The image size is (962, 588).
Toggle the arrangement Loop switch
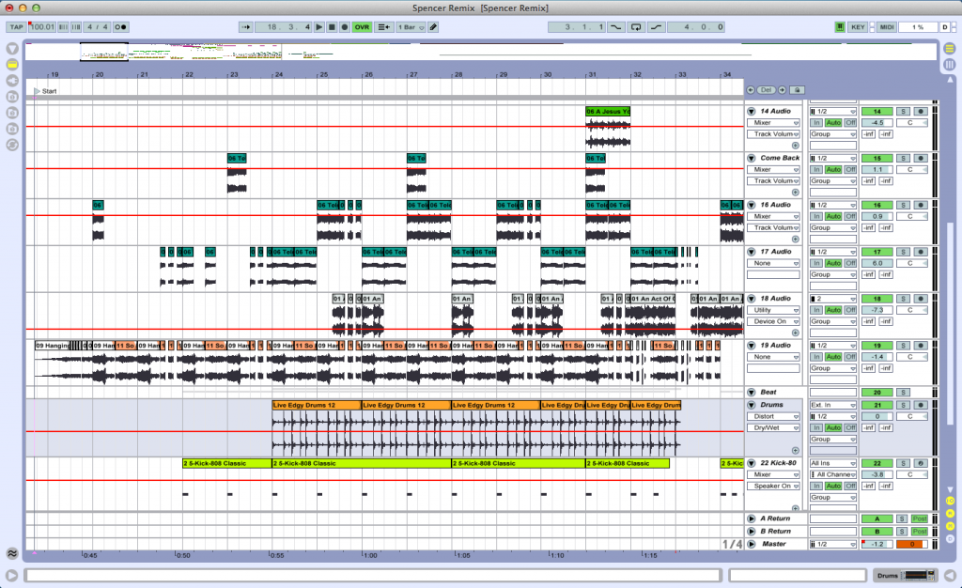[x=636, y=27]
